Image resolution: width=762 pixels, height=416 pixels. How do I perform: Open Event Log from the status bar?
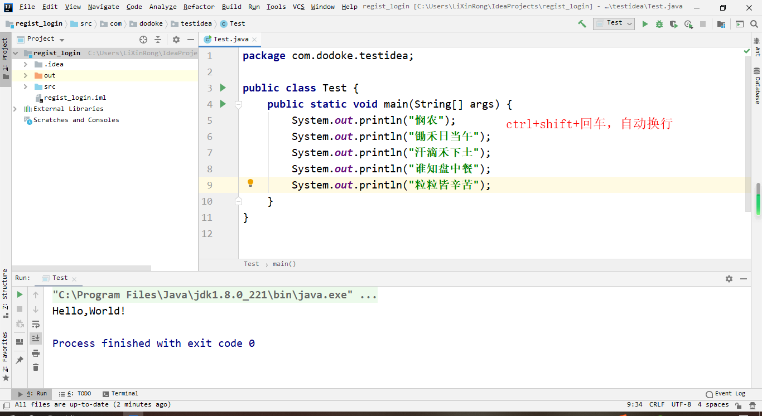[x=725, y=393]
